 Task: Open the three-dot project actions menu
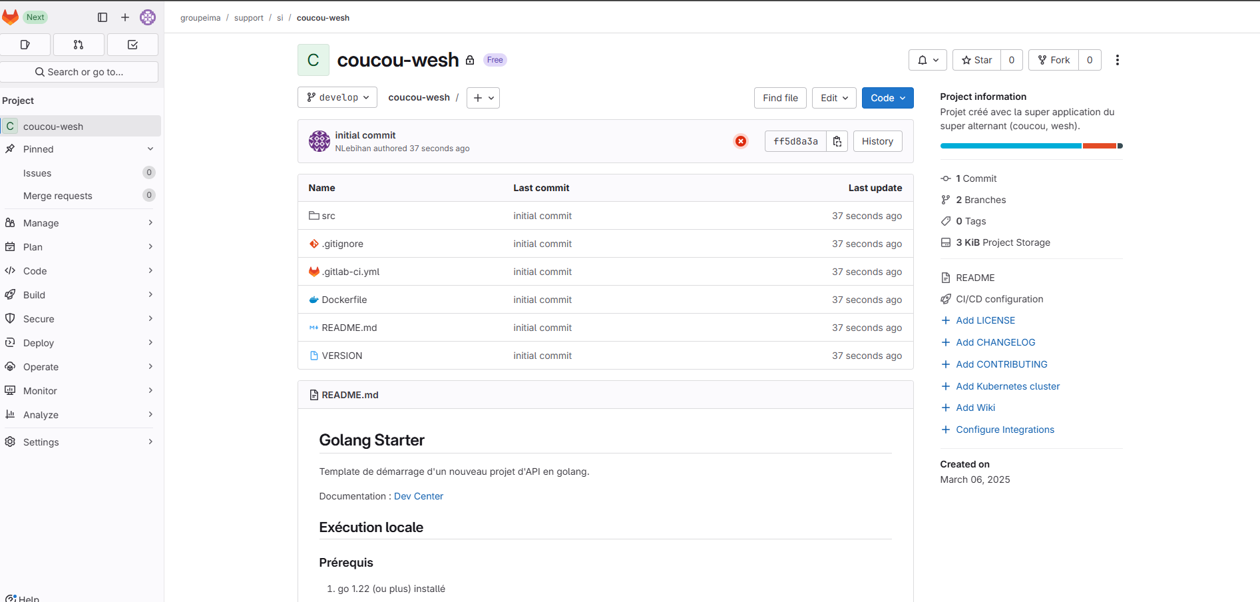[1118, 60]
